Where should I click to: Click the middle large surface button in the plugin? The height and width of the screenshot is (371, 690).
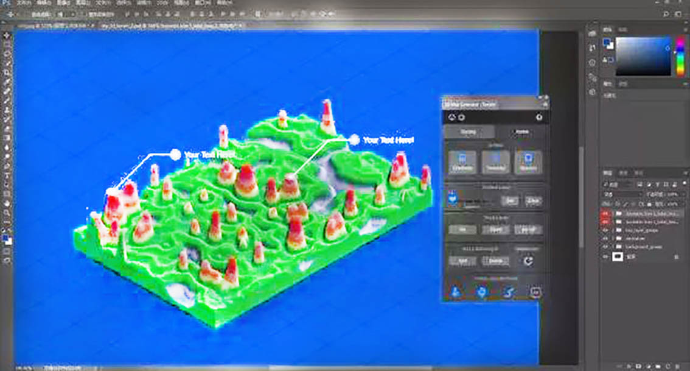pyautogui.click(x=495, y=162)
